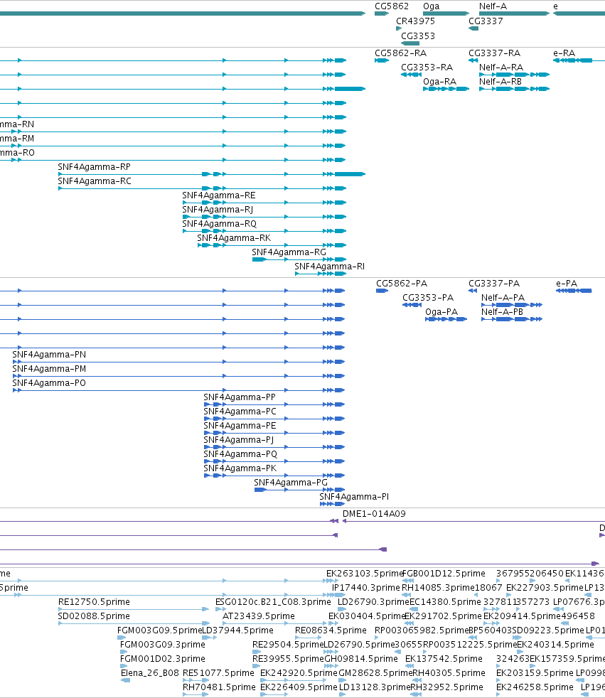This screenshot has width=605, height=698.
Task: Click the Nelf-A-RB transcript label
Action: point(500,82)
